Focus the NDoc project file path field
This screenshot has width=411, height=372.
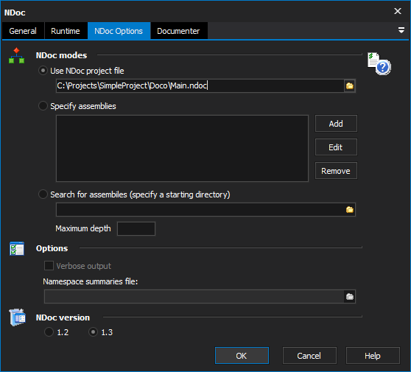click(x=200, y=85)
